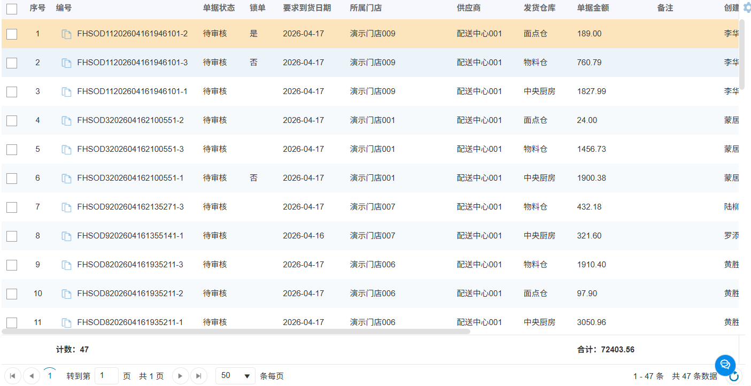Click copy icon beside FHSOD11202604161946101-3

66,63
